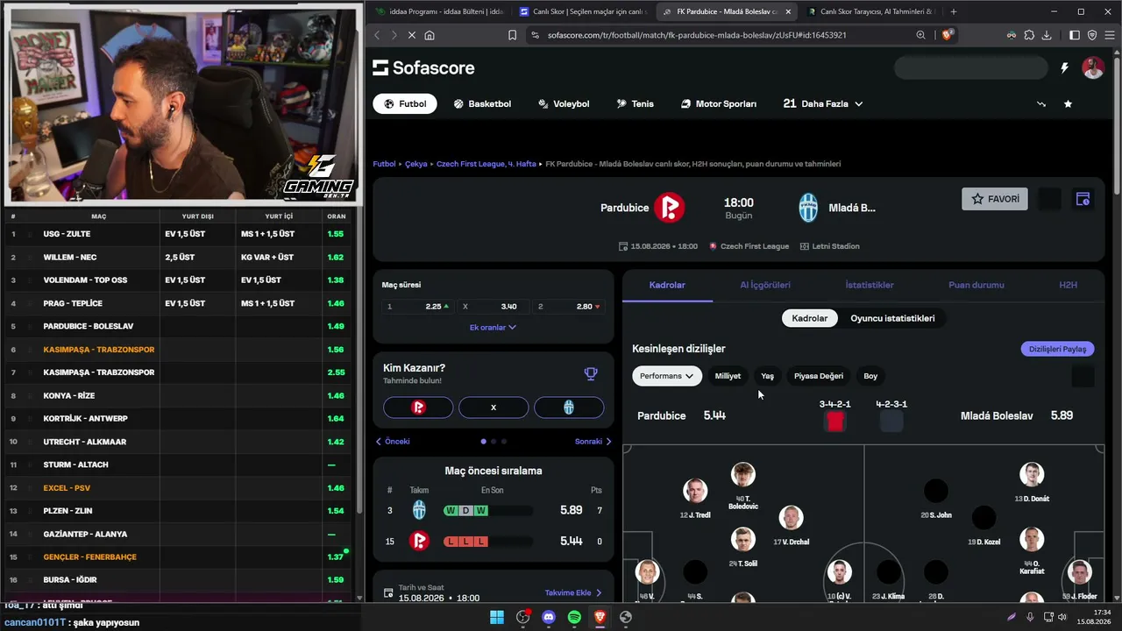Open the H2H tab
This screenshot has width=1122, height=631.
tap(1068, 285)
